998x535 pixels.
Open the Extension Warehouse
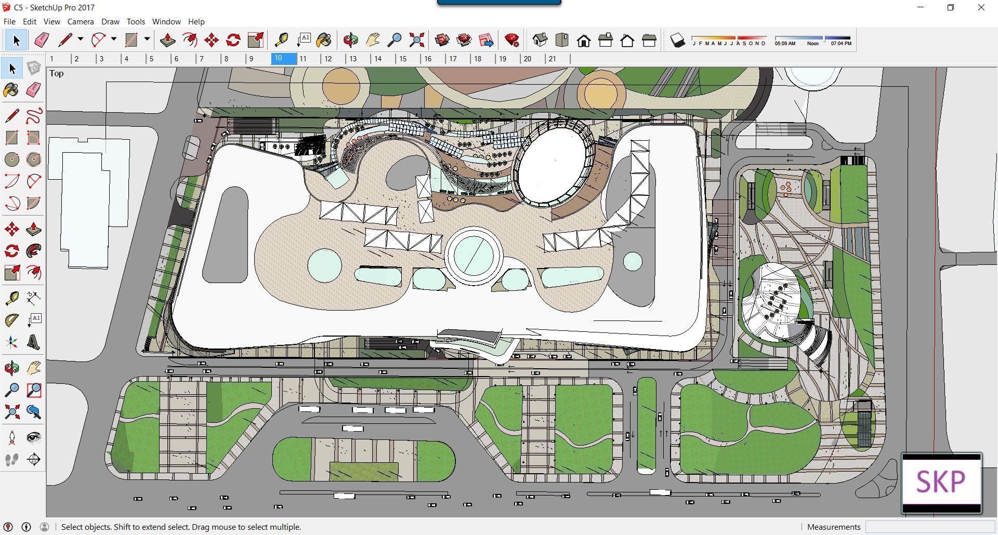[464, 40]
